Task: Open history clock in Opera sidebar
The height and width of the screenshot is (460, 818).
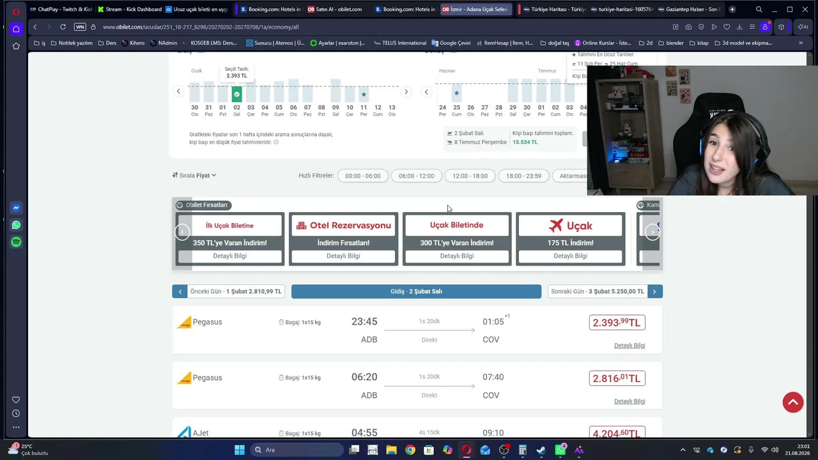Action: 16,413
